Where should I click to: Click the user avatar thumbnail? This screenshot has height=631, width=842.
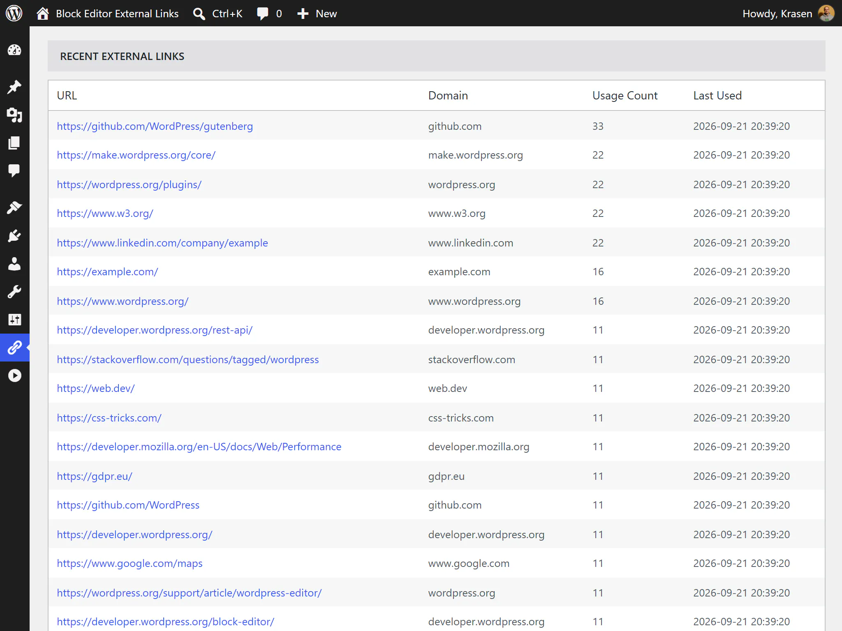(x=826, y=13)
